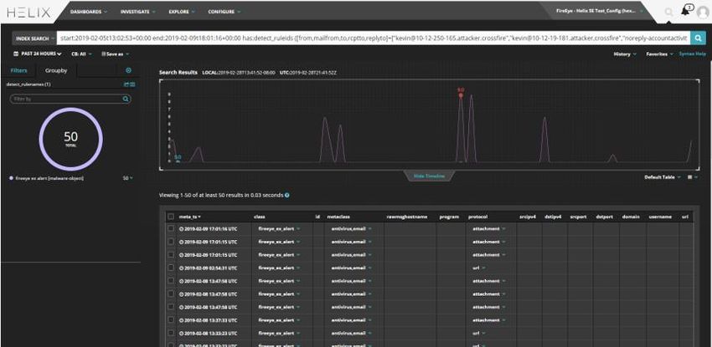The image size is (712, 347).
Task: Click the Helix logo
Action: [28, 13]
